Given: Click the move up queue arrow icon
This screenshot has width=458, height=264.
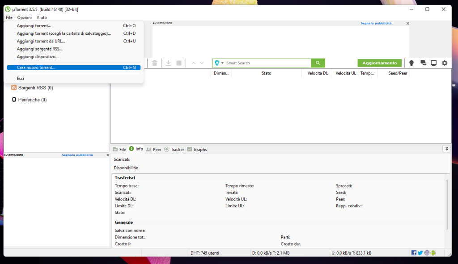Looking at the screenshot, I should click(x=193, y=63).
